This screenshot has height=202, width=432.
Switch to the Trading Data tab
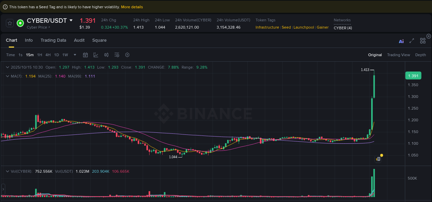tap(53, 40)
